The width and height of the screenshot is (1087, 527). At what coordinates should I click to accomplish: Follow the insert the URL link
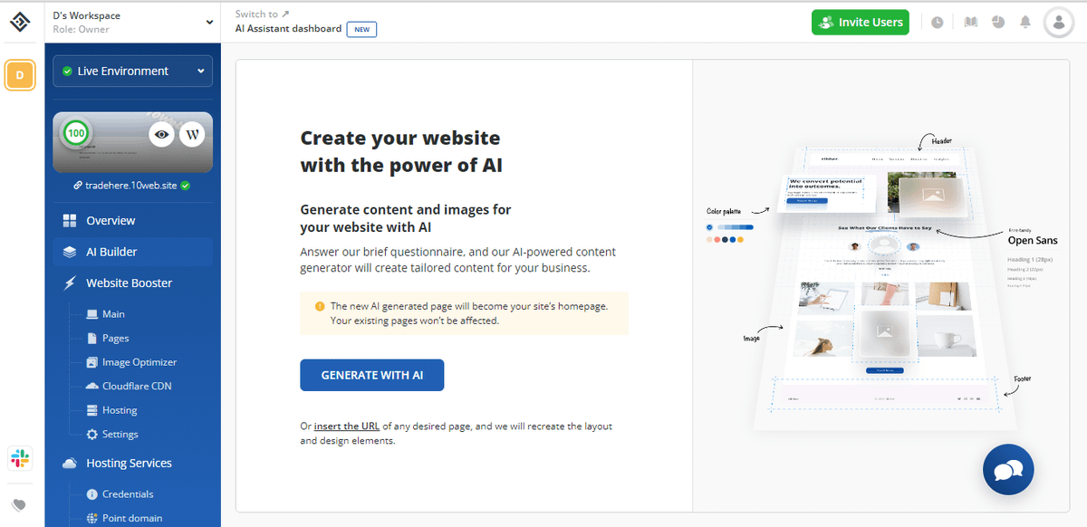coord(346,426)
